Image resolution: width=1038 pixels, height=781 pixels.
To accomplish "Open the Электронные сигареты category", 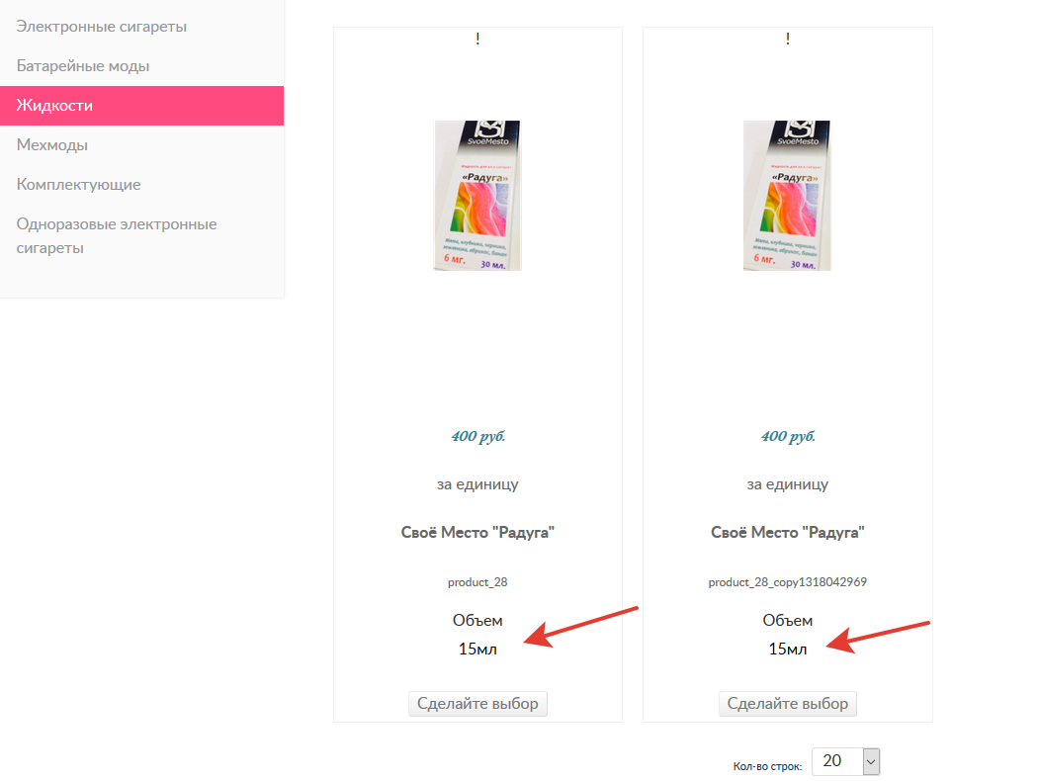I will tap(101, 27).
